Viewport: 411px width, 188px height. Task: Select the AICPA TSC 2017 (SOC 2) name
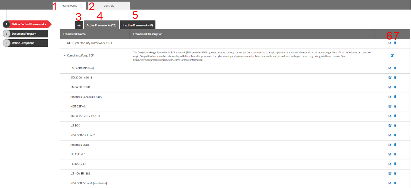click(x=85, y=116)
